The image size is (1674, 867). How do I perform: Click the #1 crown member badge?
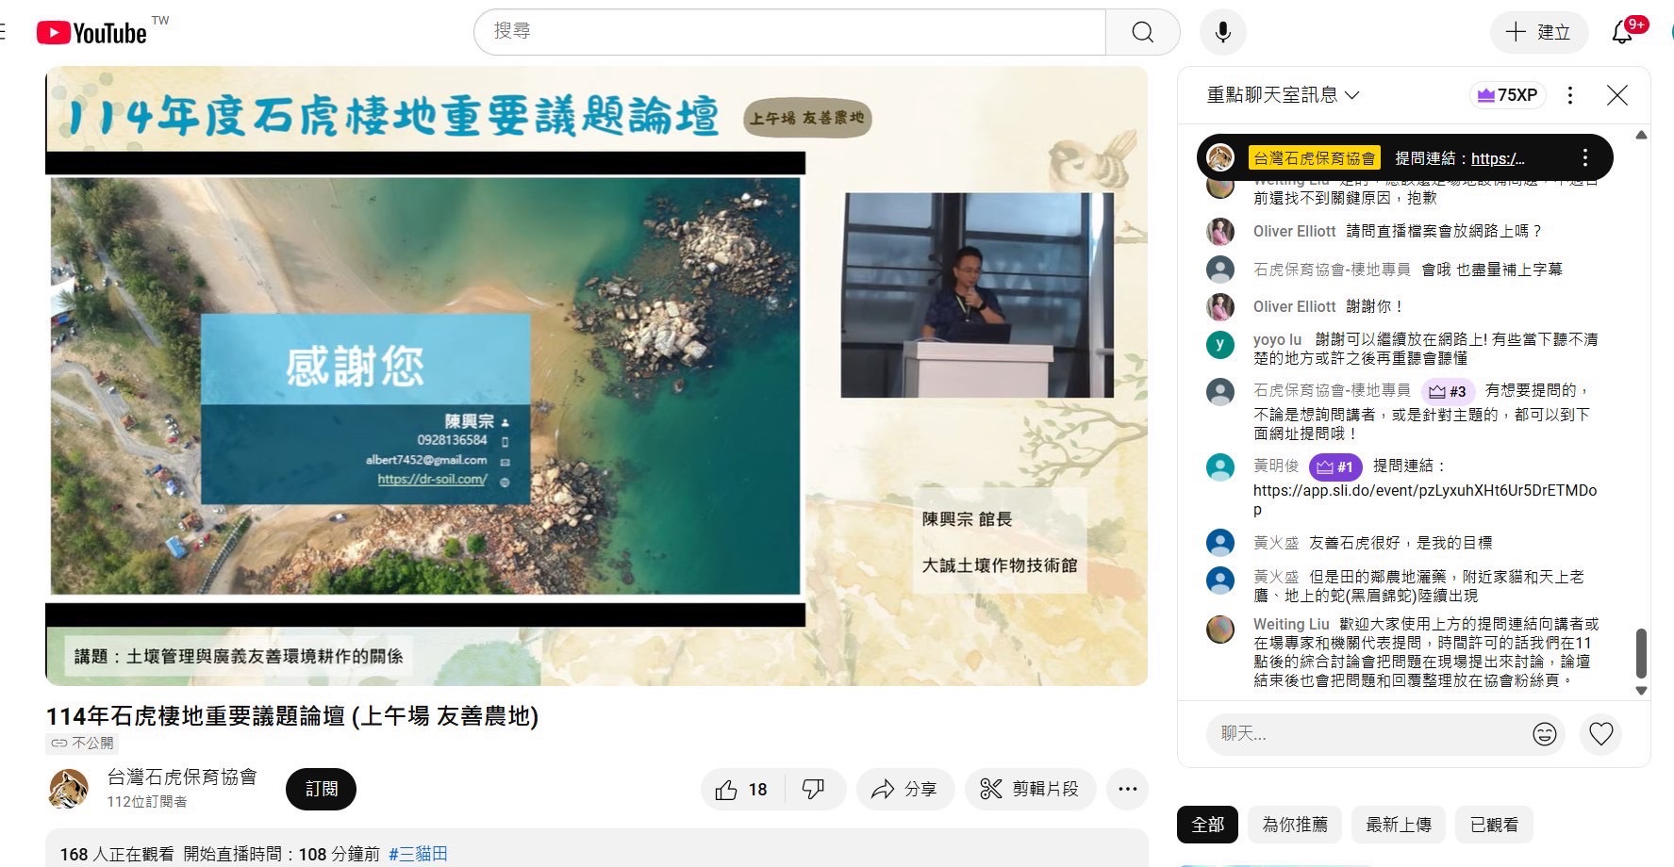point(1334,466)
